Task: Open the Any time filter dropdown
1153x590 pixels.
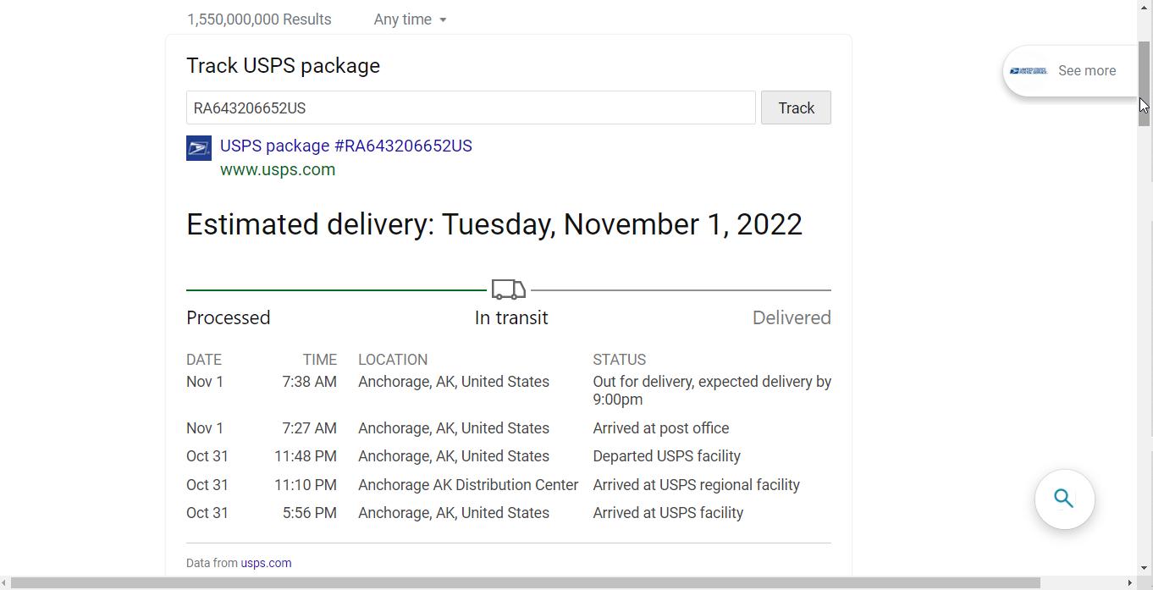Action: pos(410,19)
